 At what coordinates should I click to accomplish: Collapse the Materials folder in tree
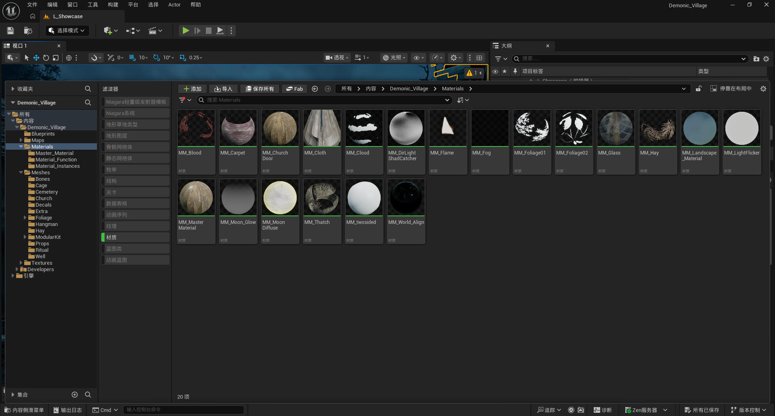(x=21, y=147)
